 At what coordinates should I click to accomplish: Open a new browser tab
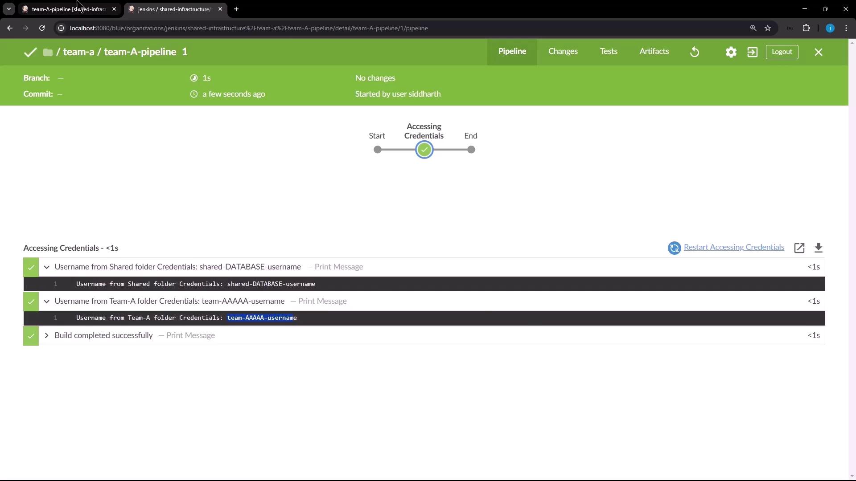236,9
